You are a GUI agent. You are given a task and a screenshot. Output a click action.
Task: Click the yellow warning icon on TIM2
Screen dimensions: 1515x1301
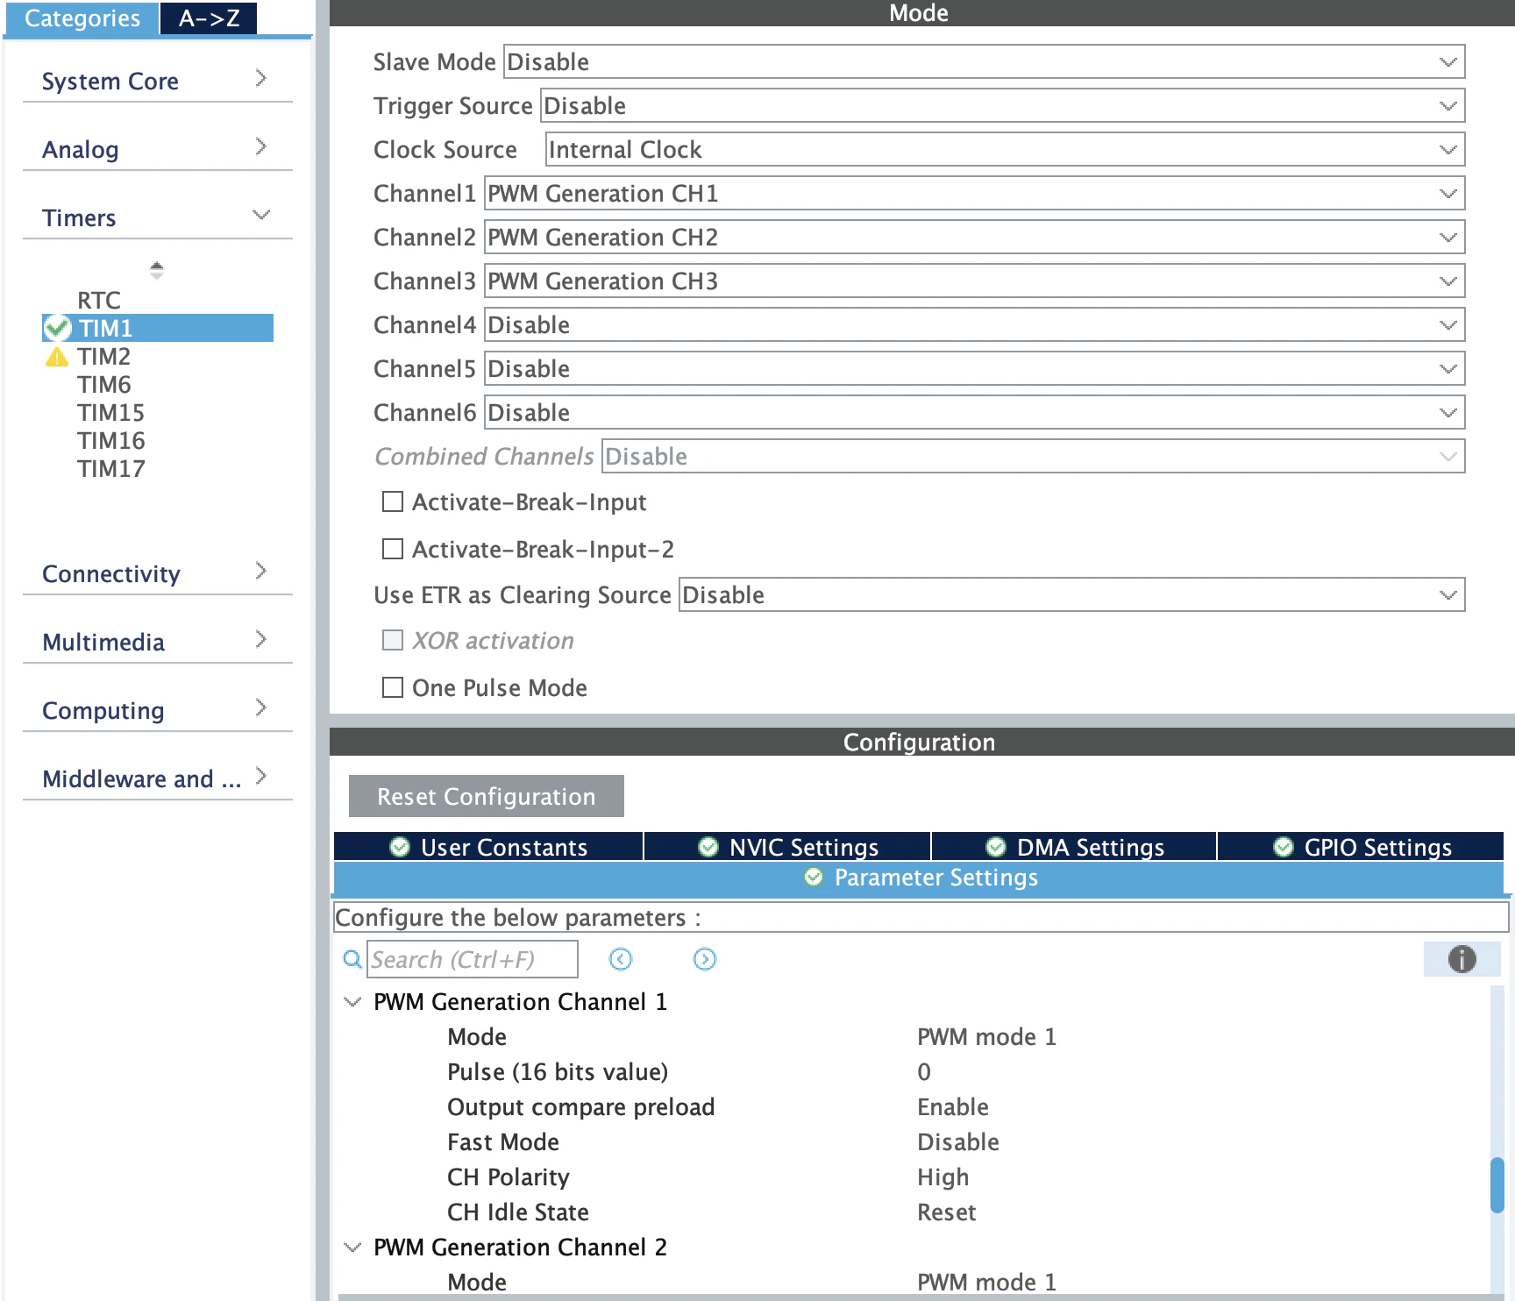click(x=57, y=357)
